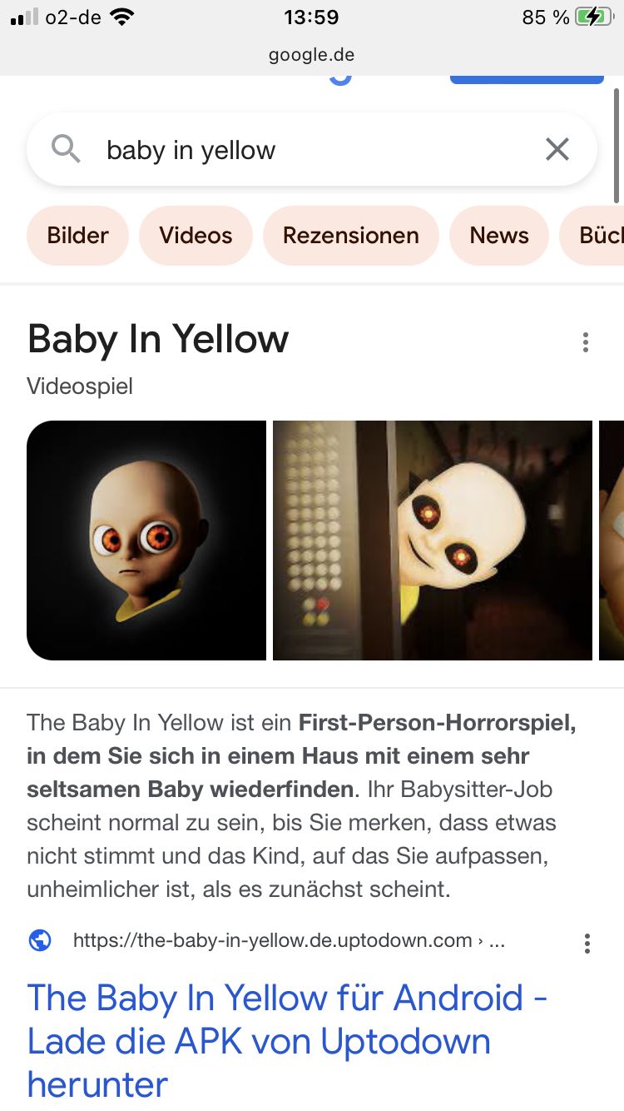
Task: Open the baby peeking behind door image
Action: [433, 541]
